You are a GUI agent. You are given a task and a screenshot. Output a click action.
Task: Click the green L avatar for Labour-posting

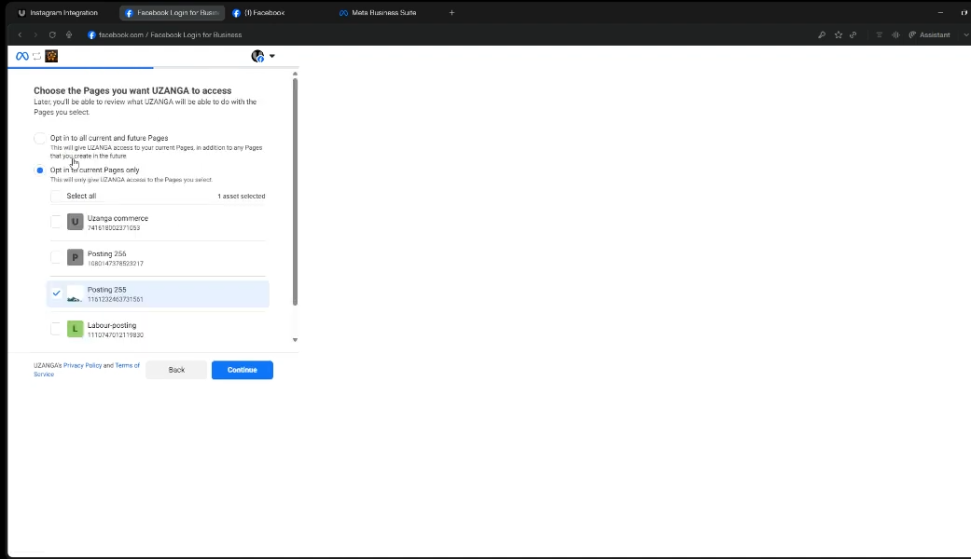(75, 328)
